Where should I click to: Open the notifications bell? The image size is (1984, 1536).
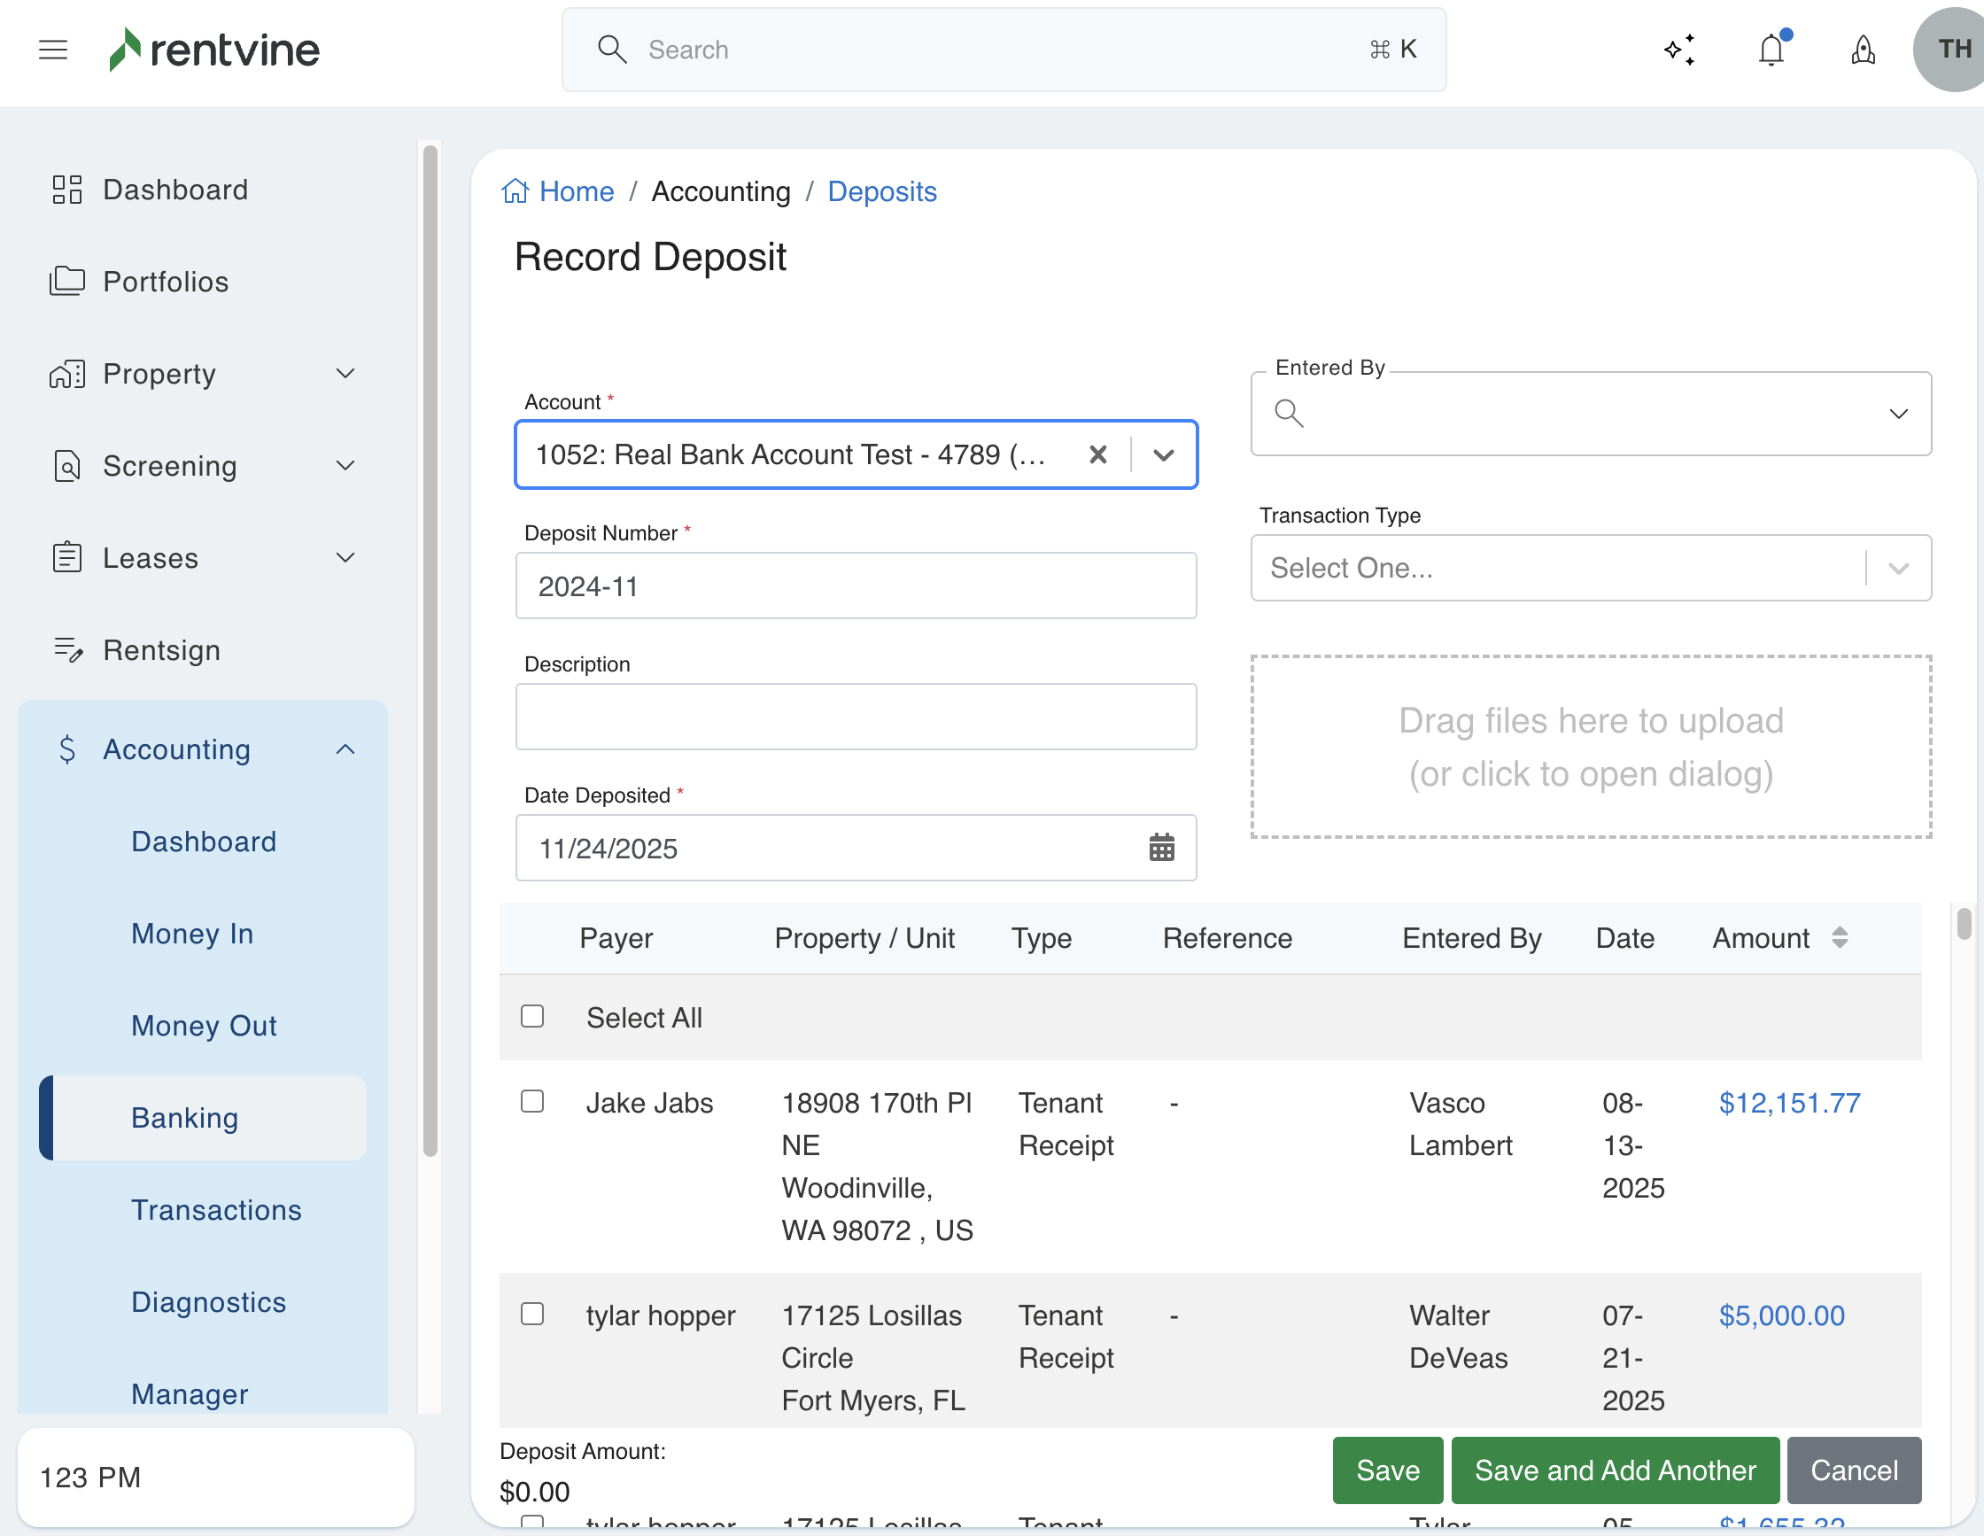tap(1771, 49)
